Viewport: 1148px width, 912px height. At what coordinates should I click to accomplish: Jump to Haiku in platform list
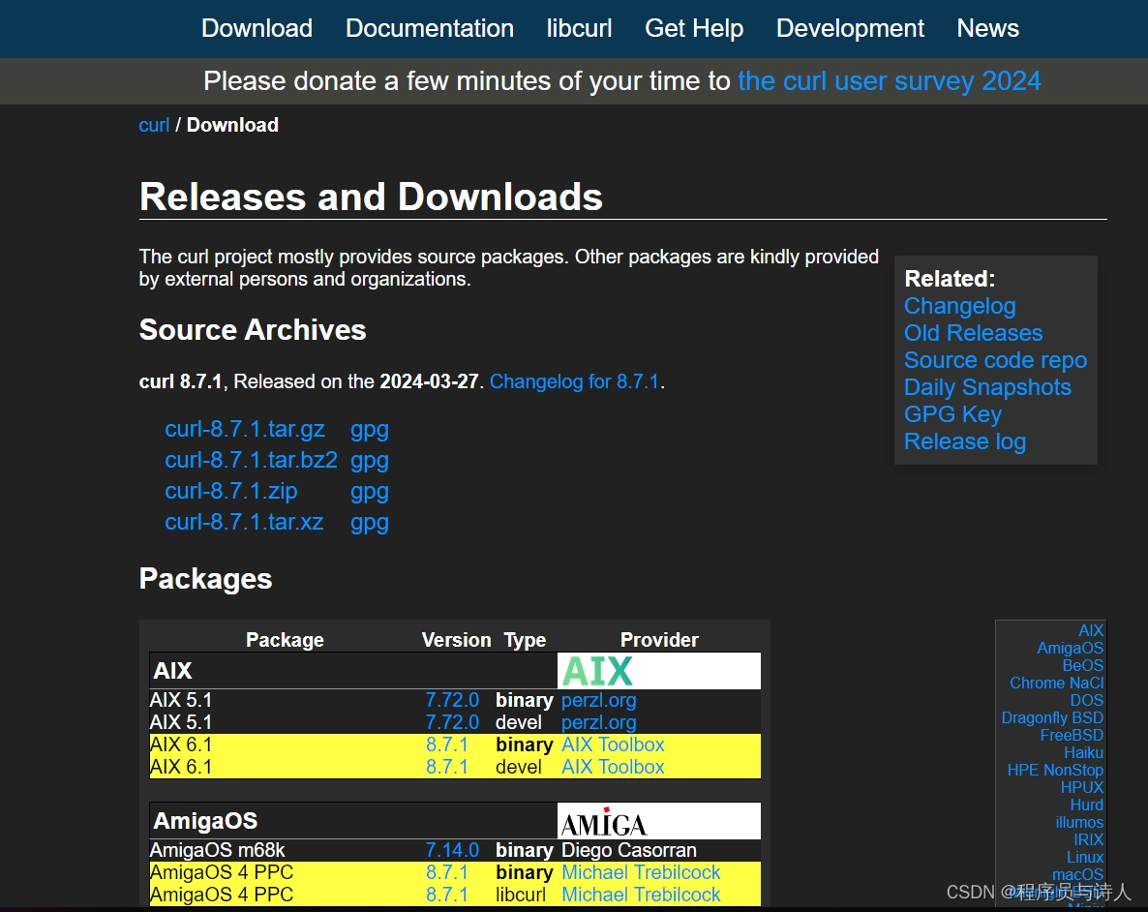[x=1083, y=753]
